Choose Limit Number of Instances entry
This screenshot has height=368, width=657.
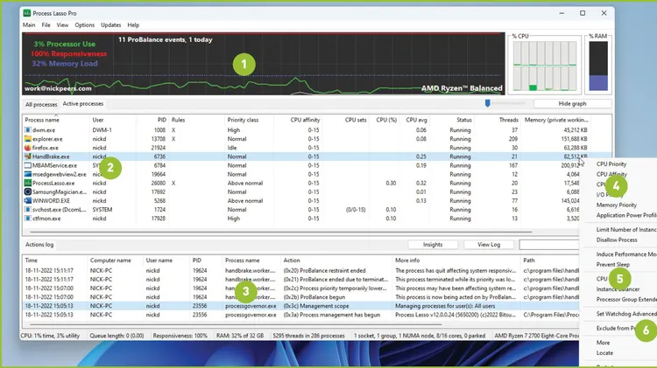tap(626, 230)
